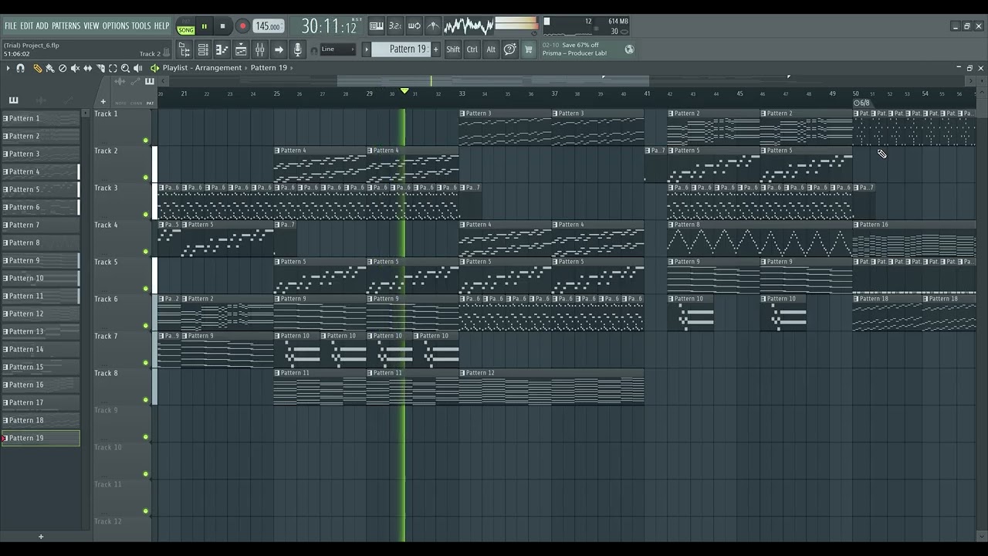Open the shopping cart icon
The height and width of the screenshot is (556, 988).
pyautogui.click(x=529, y=49)
